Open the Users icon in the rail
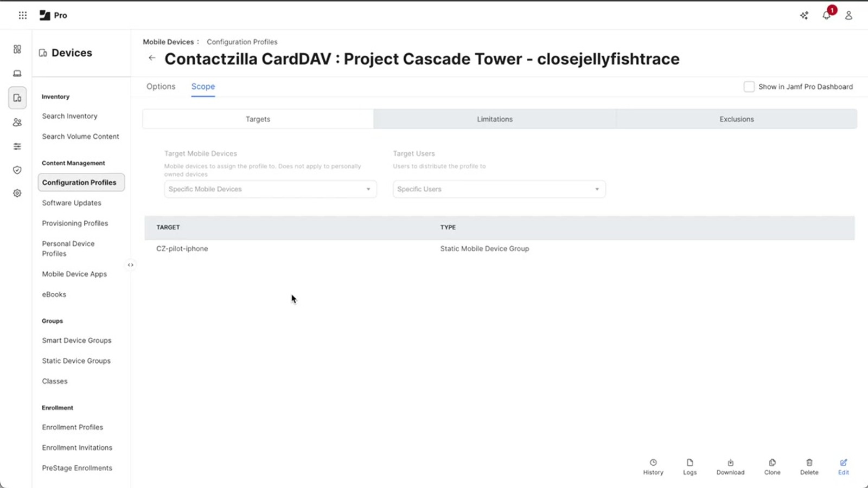 click(17, 123)
